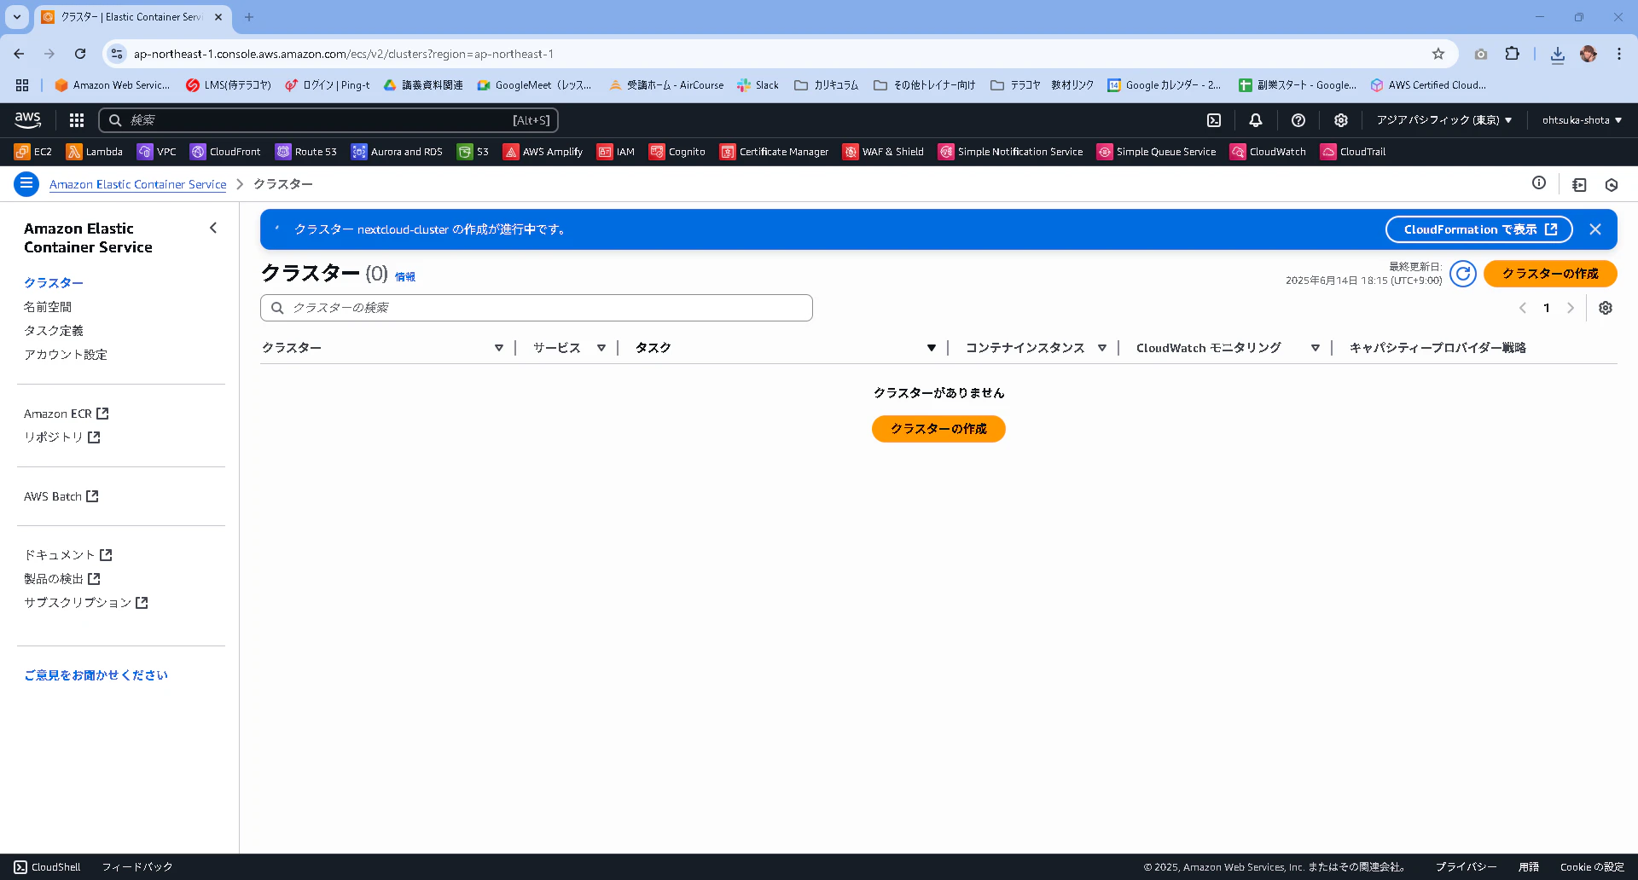Open the CloudWatch shortcut
The height and width of the screenshot is (880, 1638).
click(1268, 152)
